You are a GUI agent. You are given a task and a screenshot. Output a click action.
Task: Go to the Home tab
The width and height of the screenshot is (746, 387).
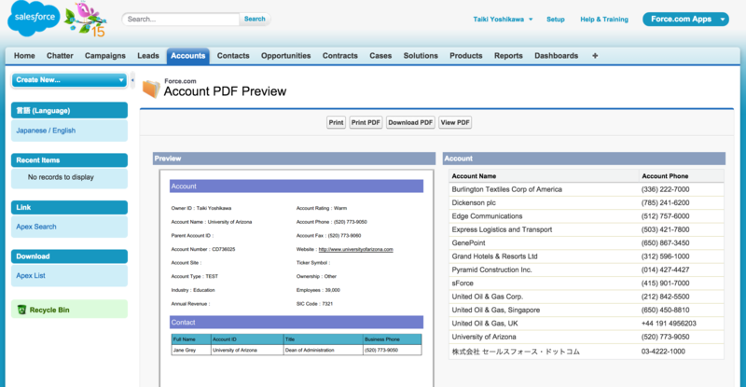(x=24, y=56)
